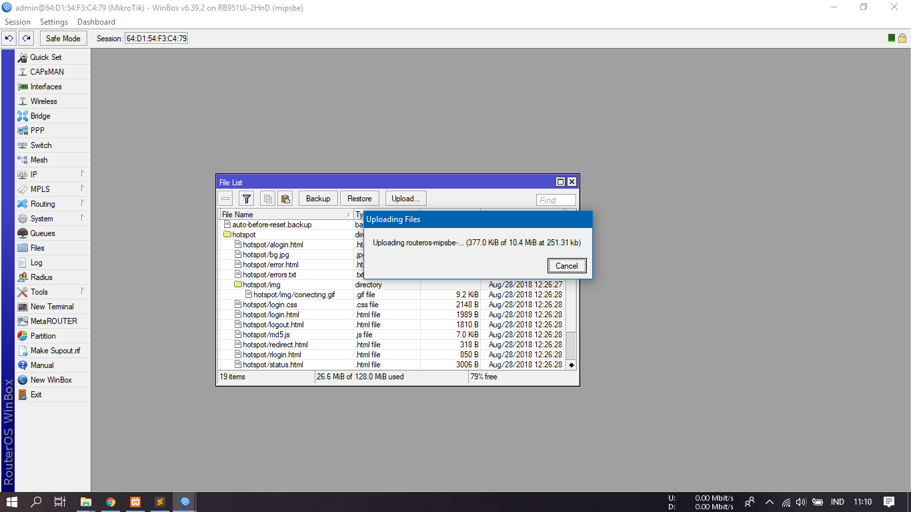Open Queues from the sidebar
This screenshot has height=512, width=911.
point(53,233)
